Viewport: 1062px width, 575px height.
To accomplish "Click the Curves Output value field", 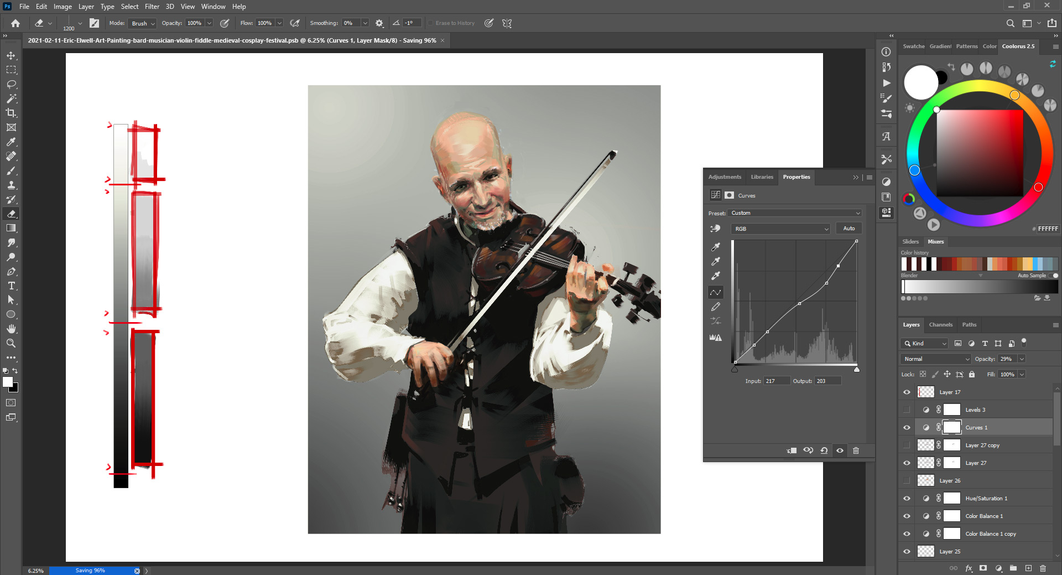I will pyautogui.click(x=827, y=381).
